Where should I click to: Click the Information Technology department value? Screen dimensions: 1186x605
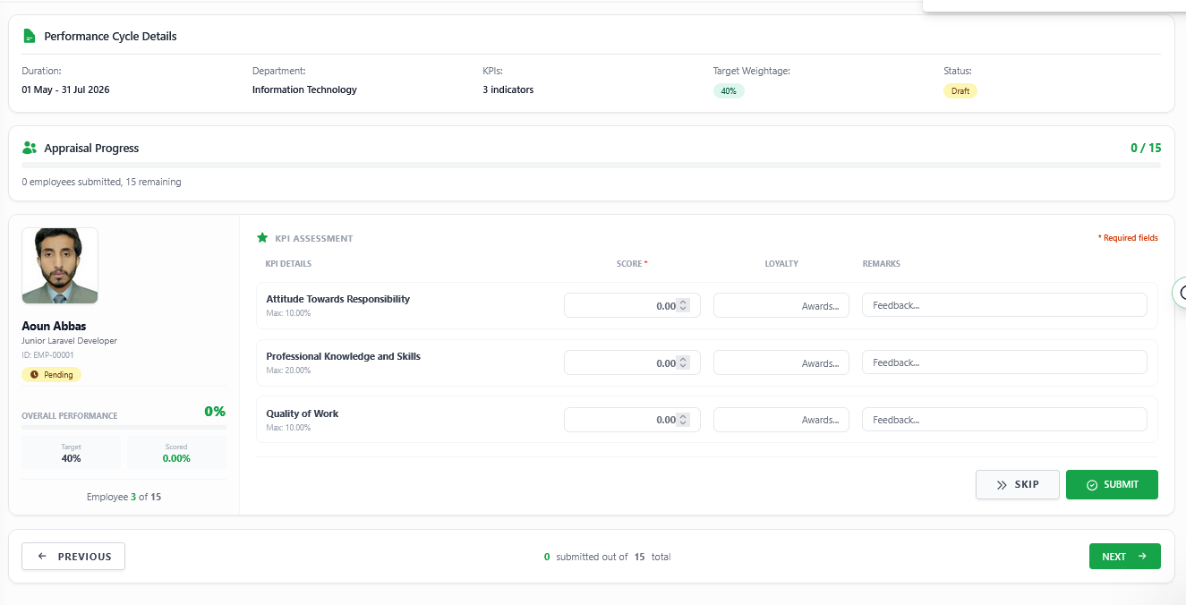pyautogui.click(x=304, y=89)
